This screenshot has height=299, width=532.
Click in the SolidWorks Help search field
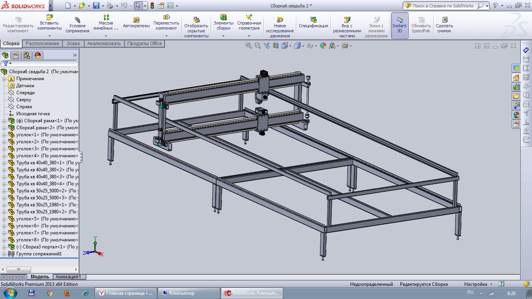click(444, 6)
